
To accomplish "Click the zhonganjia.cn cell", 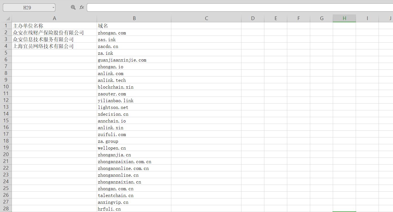I will click(x=134, y=154).
